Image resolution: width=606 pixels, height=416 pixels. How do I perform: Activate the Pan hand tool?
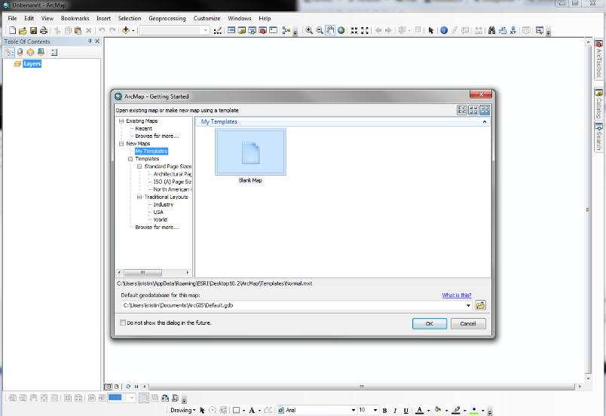330,30
